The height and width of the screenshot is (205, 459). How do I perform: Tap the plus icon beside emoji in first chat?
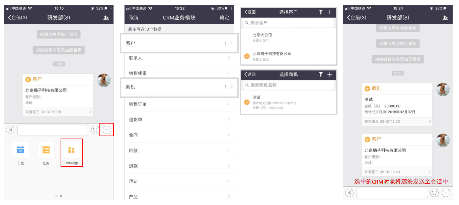coord(107,130)
